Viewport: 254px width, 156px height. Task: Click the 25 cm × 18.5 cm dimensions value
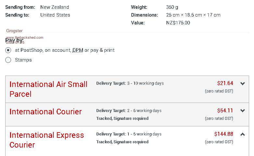click(193, 15)
